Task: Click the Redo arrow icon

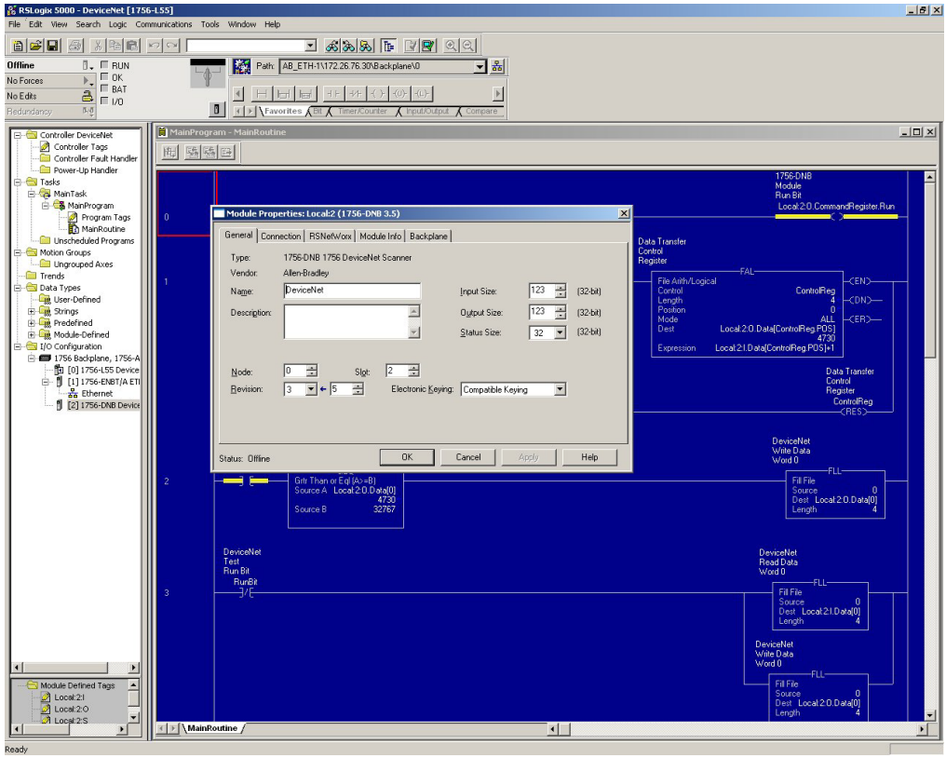Action: point(172,46)
